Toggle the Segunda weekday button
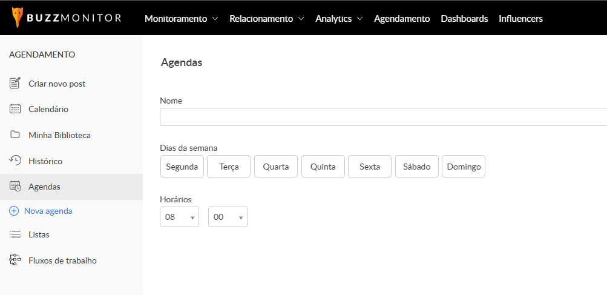Screen dimensions: 607x295 (182, 167)
